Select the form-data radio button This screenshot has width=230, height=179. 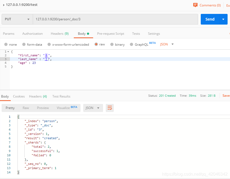click(24, 44)
